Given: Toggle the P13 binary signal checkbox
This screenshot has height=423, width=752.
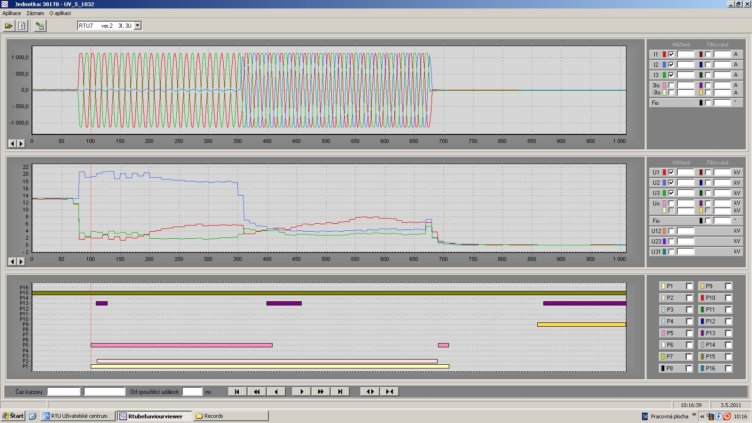Looking at the screenshot, I should click(728, 333).
